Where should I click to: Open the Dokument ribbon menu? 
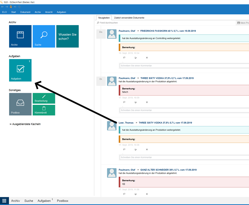[25, 13]
